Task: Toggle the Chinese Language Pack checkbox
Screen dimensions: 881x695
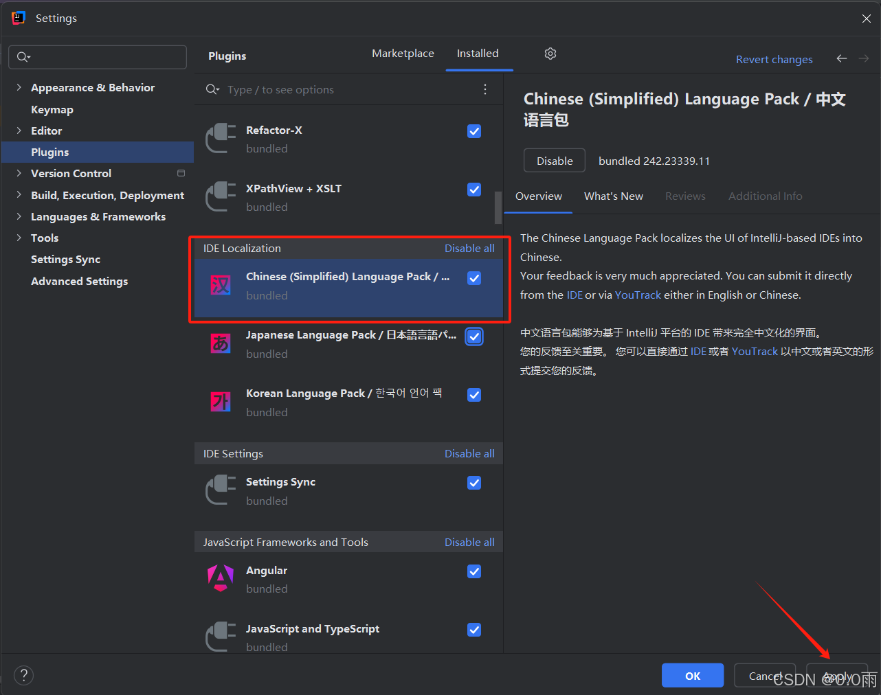Action: pyautogui.click(x=474, y=278)
